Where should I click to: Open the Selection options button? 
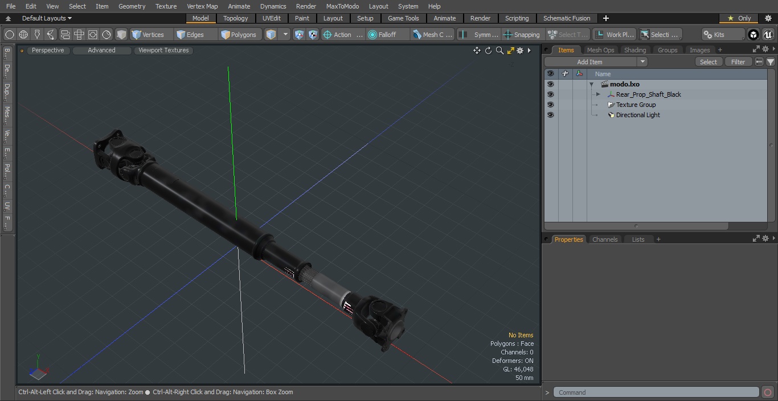point(660,35)
